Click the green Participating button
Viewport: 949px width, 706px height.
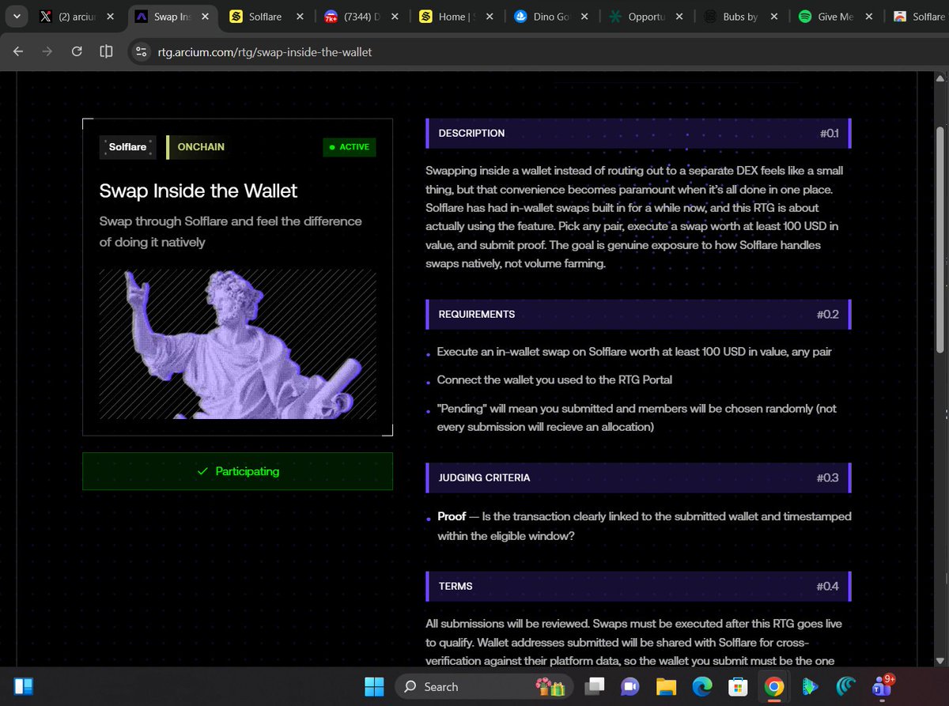[237, 471]
